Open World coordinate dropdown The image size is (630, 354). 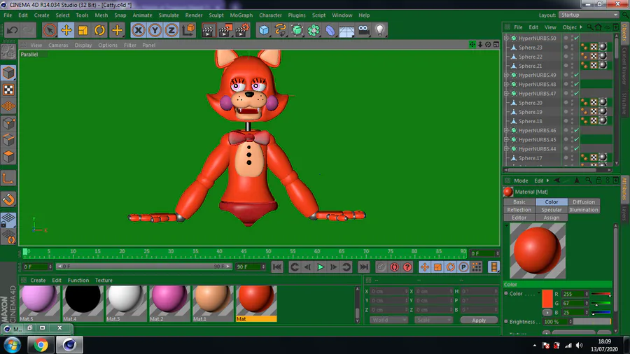coord(388,320)
